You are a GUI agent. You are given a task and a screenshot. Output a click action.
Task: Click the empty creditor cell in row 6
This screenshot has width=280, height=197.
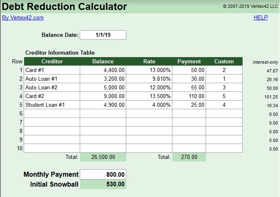point(52,114)
